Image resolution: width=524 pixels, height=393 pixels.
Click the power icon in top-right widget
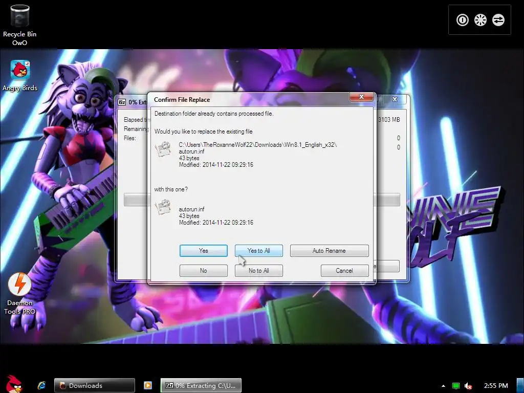tap(463, 20)
